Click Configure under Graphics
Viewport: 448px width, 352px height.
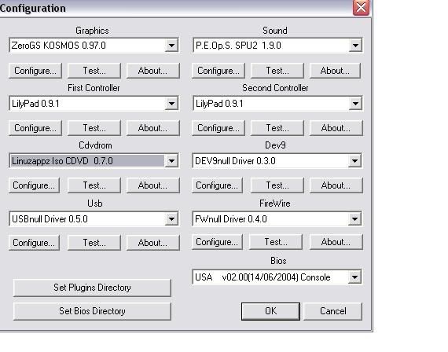35,71
